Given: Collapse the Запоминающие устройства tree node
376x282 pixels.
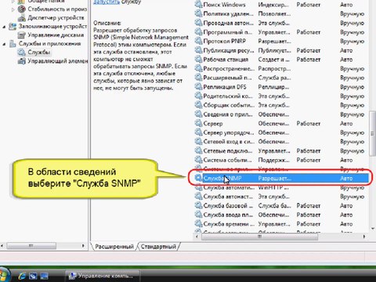Looking at the screenshot, I should [x=4, y=27].
